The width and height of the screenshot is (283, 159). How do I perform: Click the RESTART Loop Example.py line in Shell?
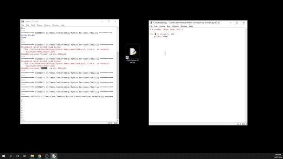[67, 97]
